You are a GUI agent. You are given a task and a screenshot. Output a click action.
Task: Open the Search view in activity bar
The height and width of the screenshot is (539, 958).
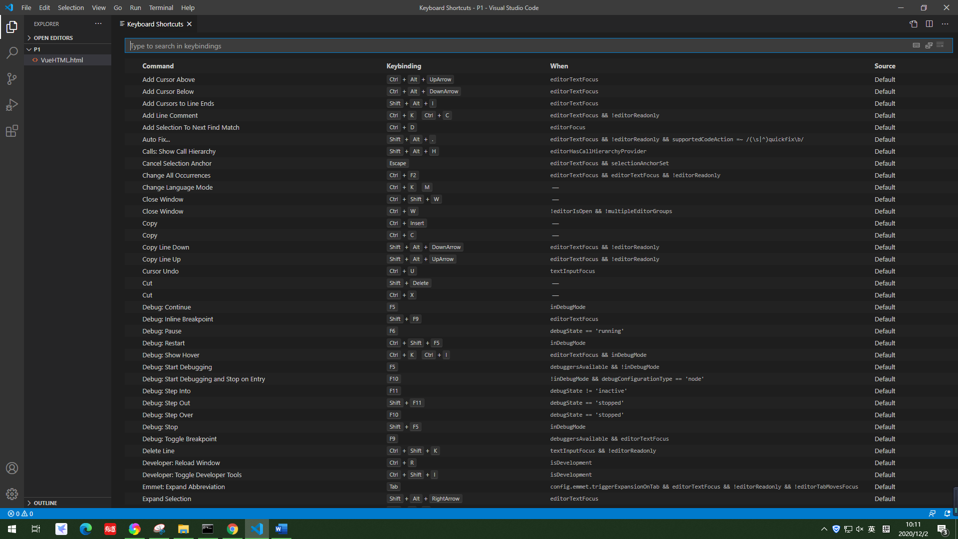point(12,53)
